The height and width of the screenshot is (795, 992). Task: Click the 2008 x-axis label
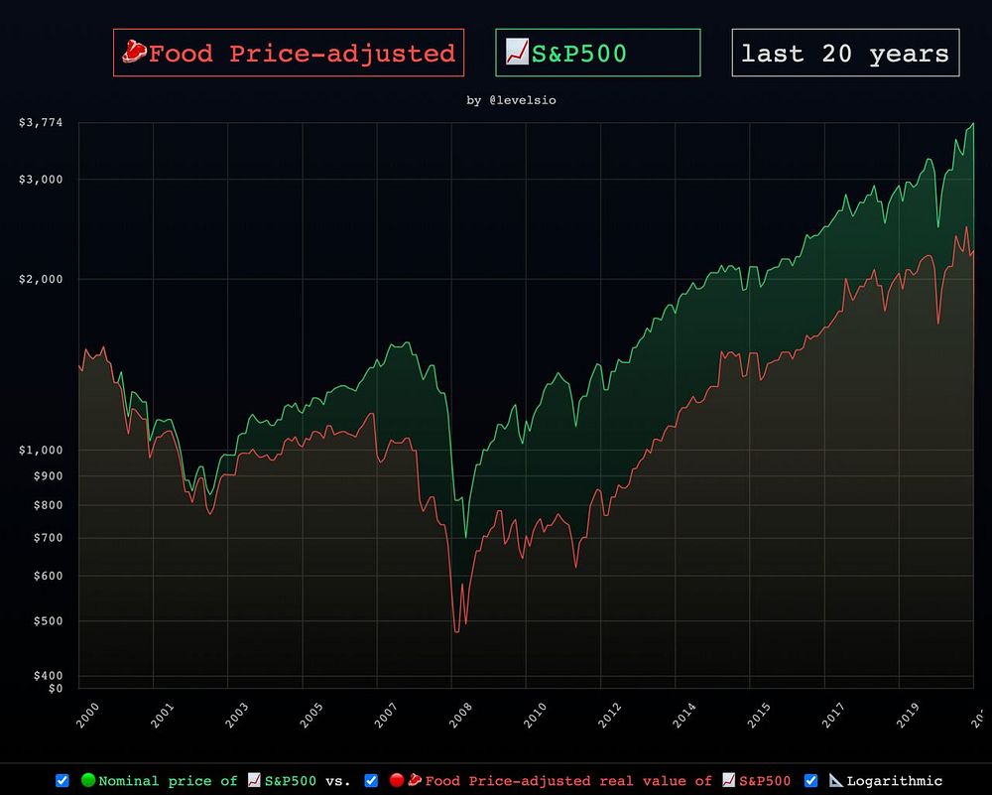461,716
